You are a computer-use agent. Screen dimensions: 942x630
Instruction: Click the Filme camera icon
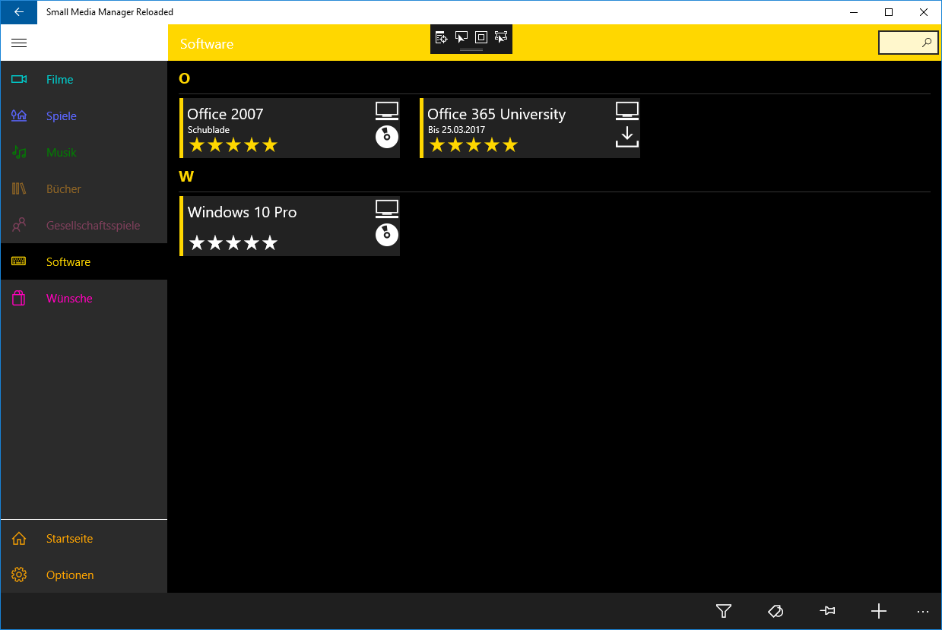pyautogui.click(x=19, y=80)
